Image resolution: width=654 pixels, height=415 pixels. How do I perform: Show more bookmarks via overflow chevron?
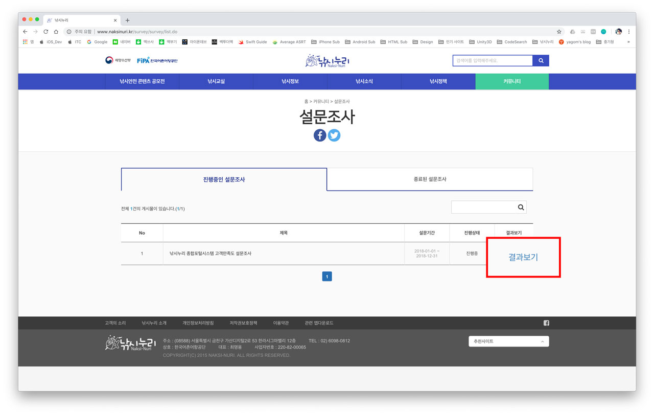(x=628, y=42)
